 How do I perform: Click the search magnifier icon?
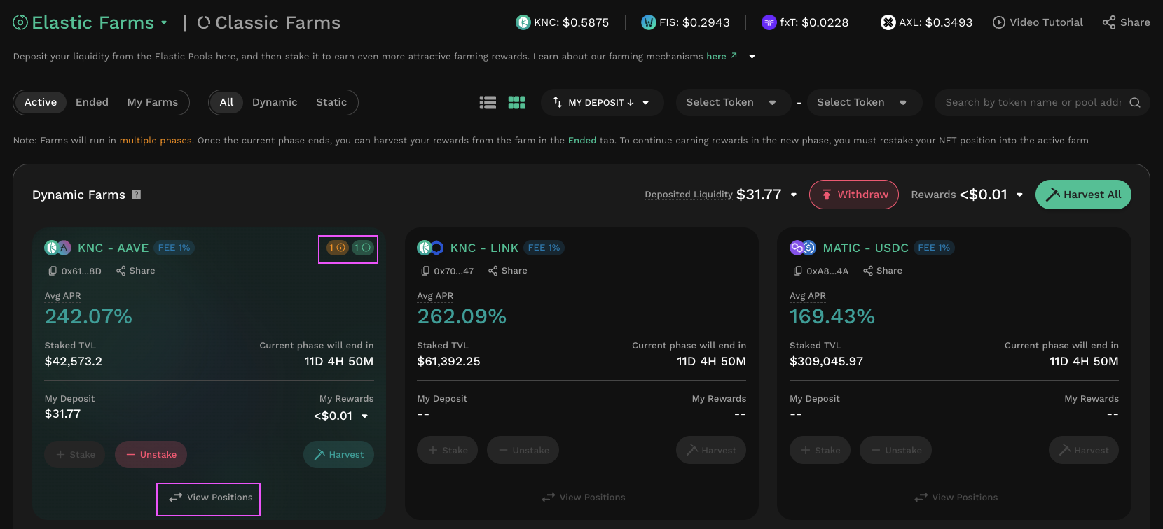point(1135,102)
